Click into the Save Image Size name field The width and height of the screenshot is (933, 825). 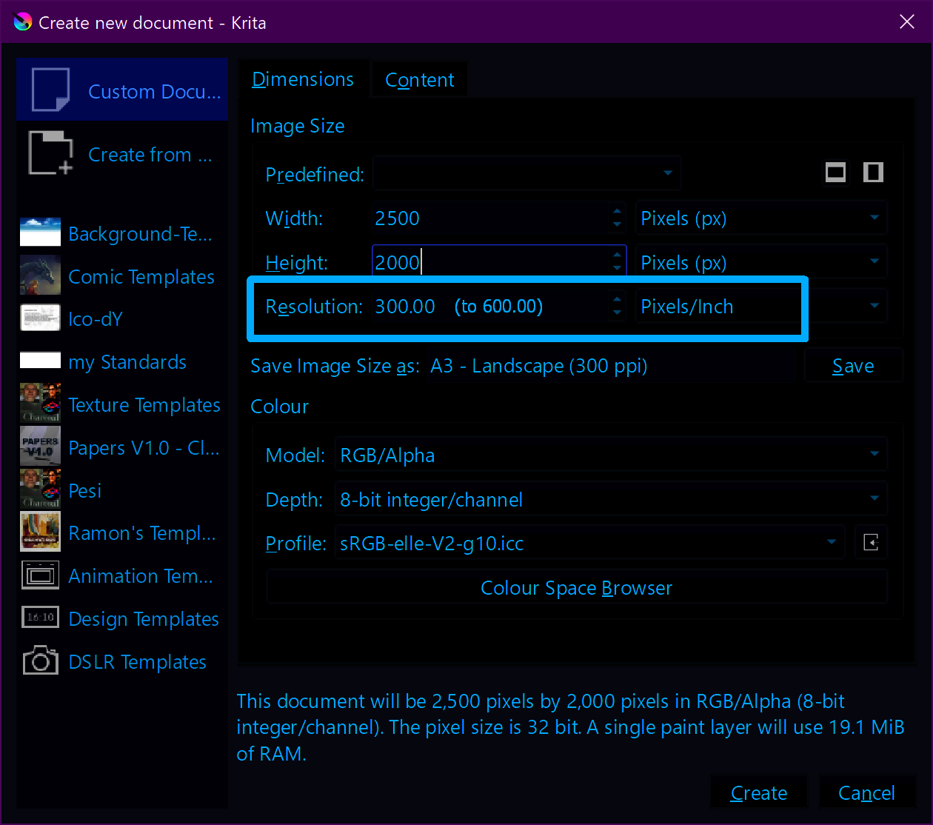click(611, 366)
